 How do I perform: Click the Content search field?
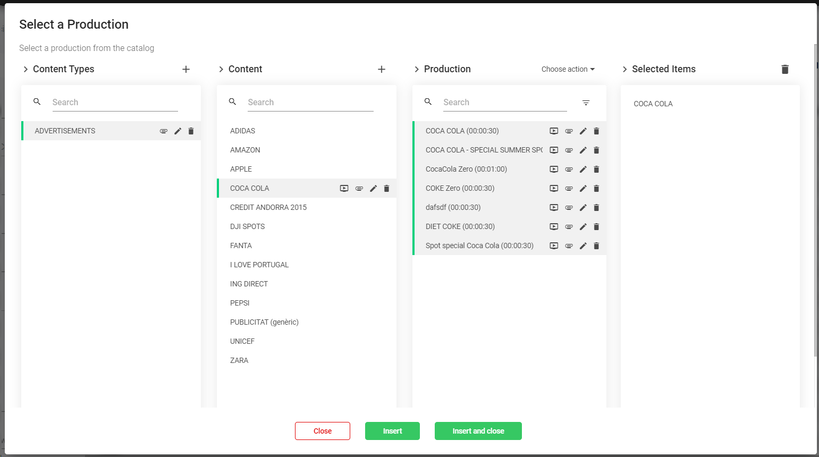click(x=310, y=102)
